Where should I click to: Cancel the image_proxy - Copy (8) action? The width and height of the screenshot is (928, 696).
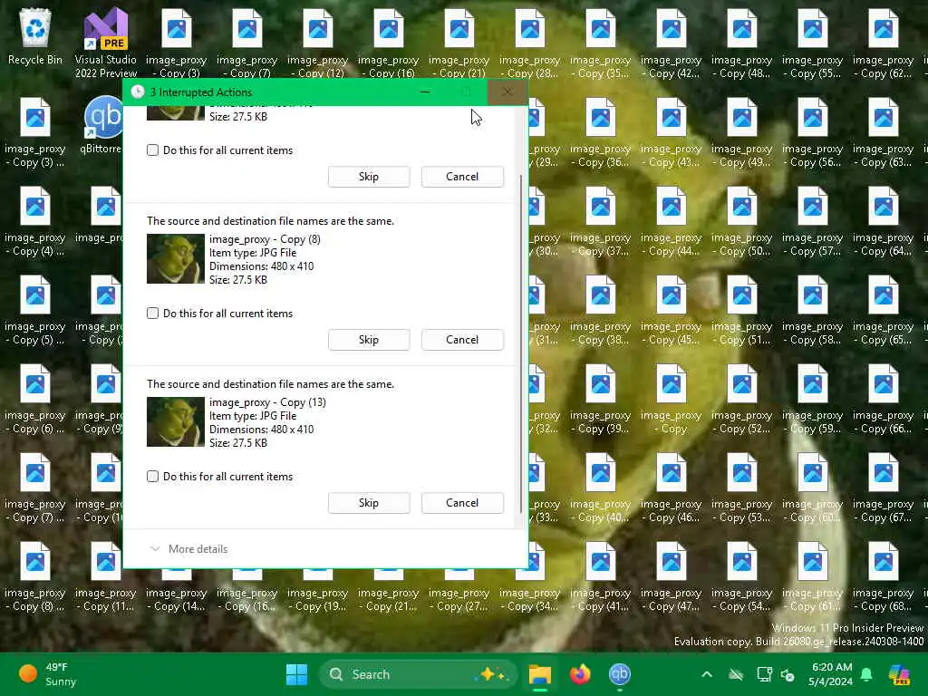click(462, 340)
